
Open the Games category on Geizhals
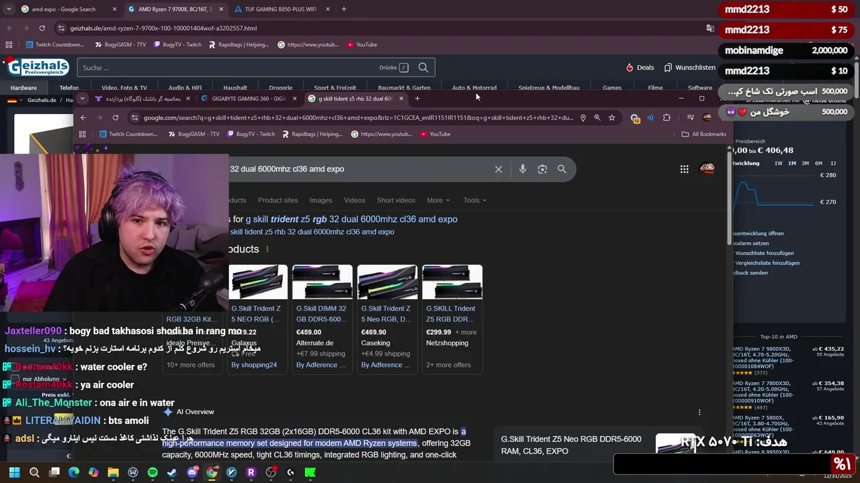point(612,87)
